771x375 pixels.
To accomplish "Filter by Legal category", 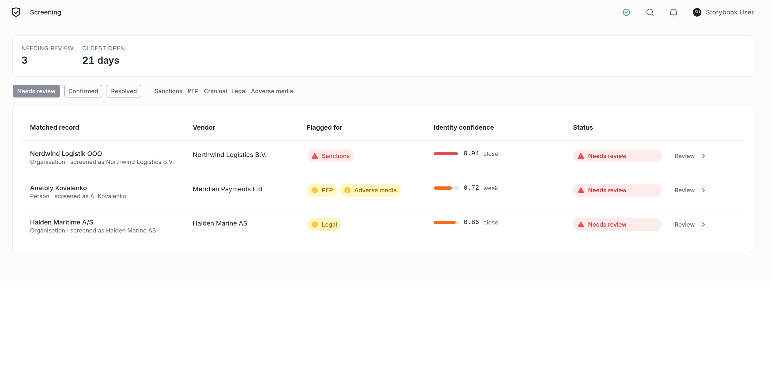I will point(239,91).
